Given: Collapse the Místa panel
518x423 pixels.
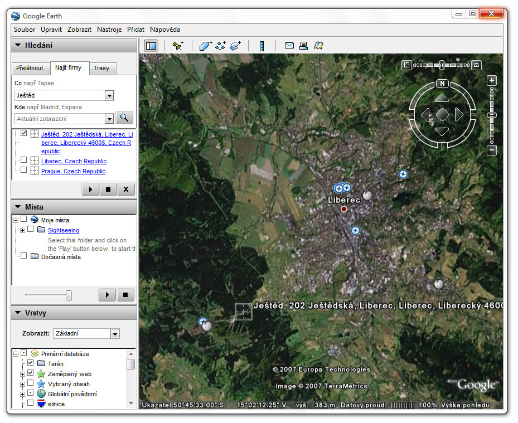Looking at the screenshot, I should click(x=18, y=207).
